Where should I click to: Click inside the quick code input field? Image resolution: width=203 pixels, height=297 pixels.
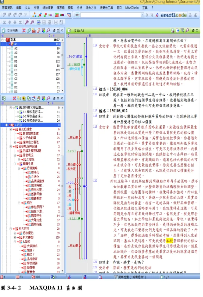tap(111, 15)
